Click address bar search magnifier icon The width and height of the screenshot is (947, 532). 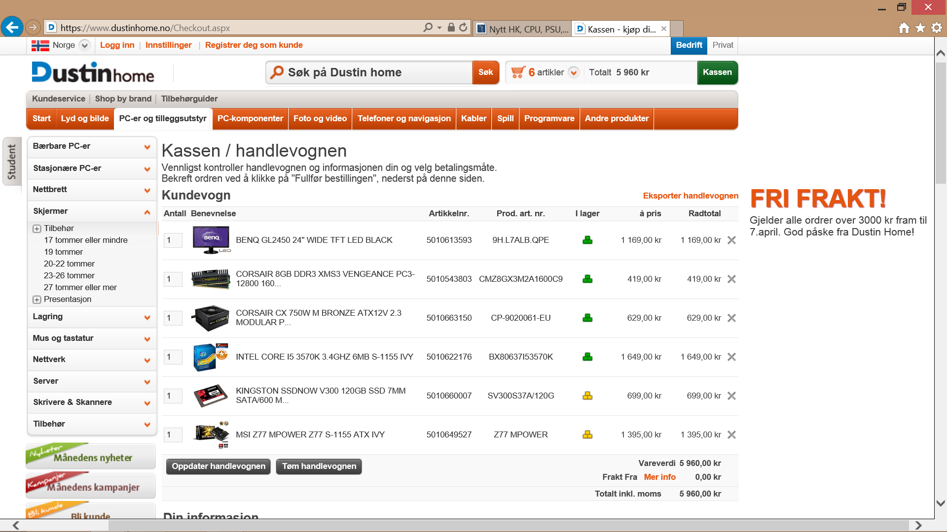(428, 28)
